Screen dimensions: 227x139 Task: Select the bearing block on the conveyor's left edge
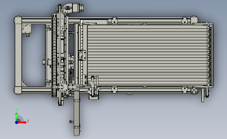pos(82,55)
